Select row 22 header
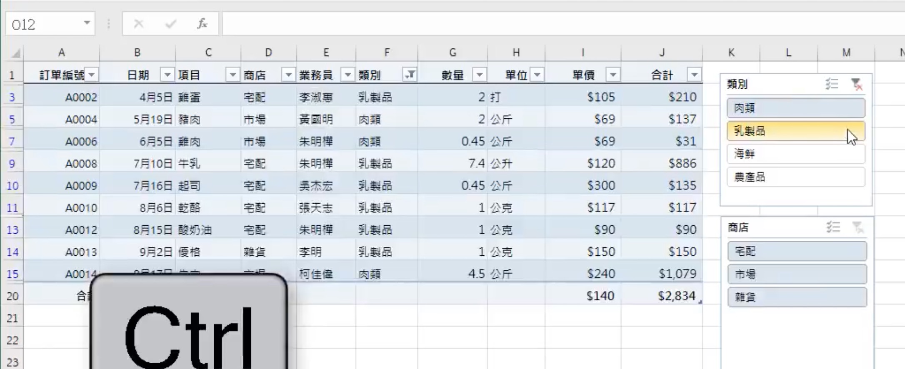The image size is (905, 369). pyautogui.click(x=12, y=340)
